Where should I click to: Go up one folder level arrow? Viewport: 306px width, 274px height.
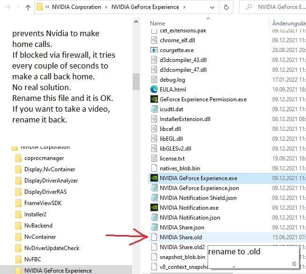(x=28, y=8)
